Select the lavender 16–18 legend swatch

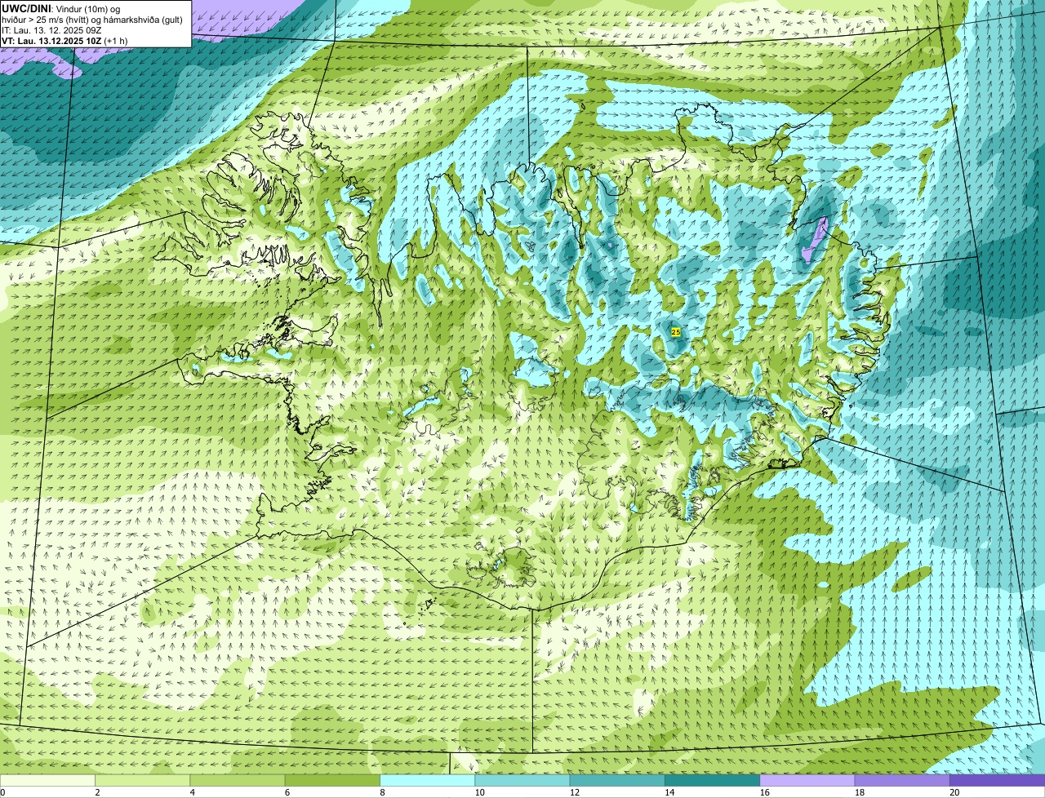click(807, 781)
